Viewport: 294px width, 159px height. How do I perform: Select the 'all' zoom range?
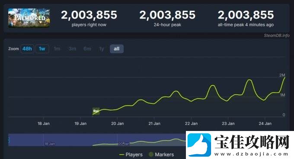click(x=117, y=49)
